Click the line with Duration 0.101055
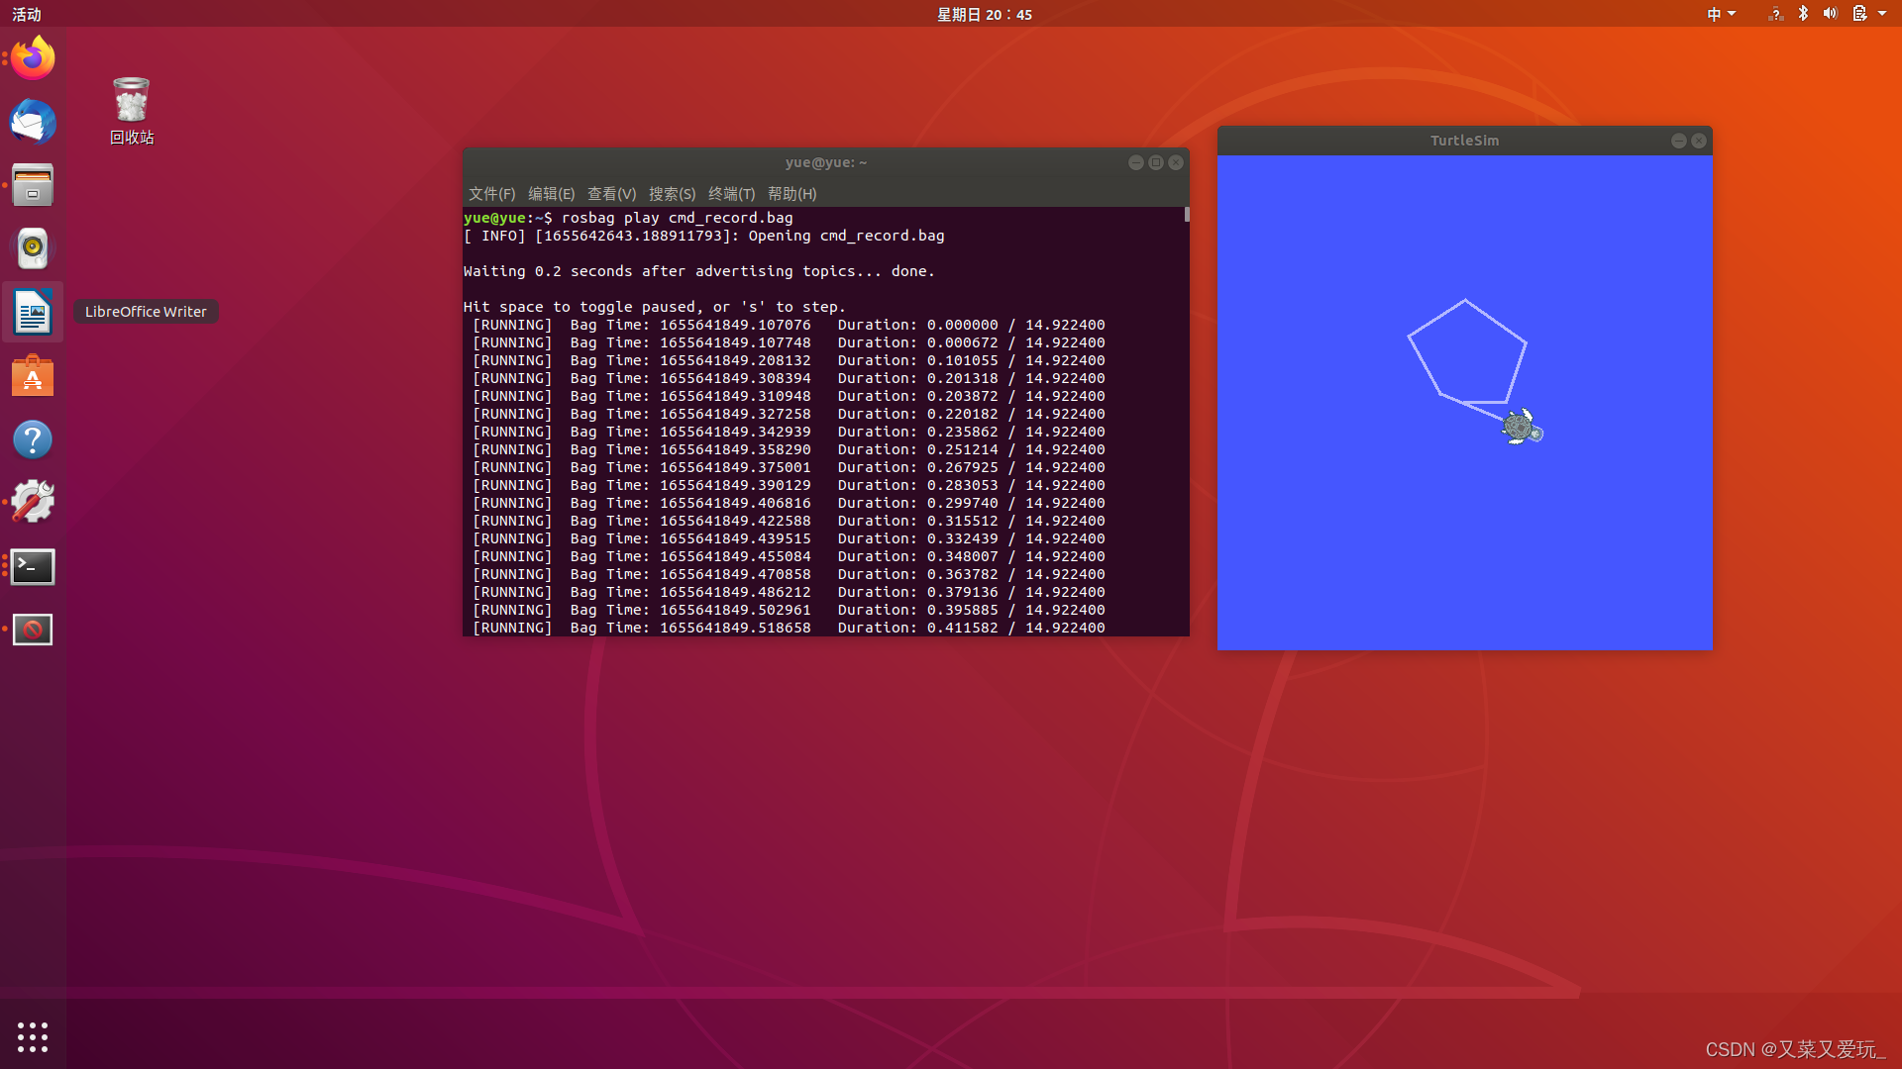Viewport: 1902px width, 1069px height. [x=789, y=360]
